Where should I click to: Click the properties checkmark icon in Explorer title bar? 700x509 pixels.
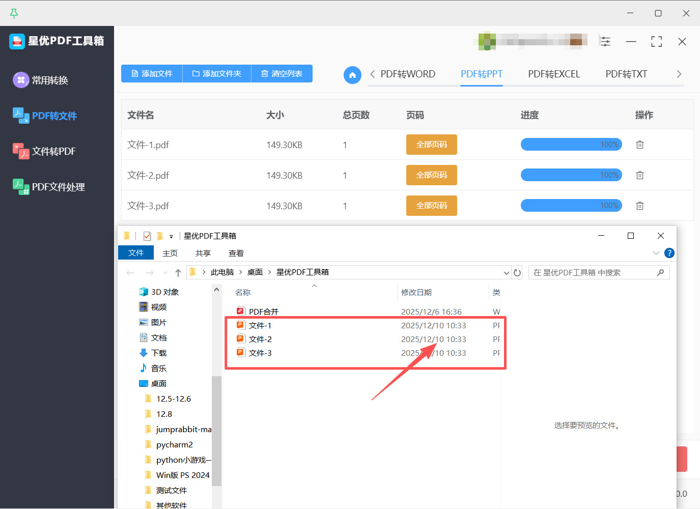pyautogui.click(x=147, y=236)
